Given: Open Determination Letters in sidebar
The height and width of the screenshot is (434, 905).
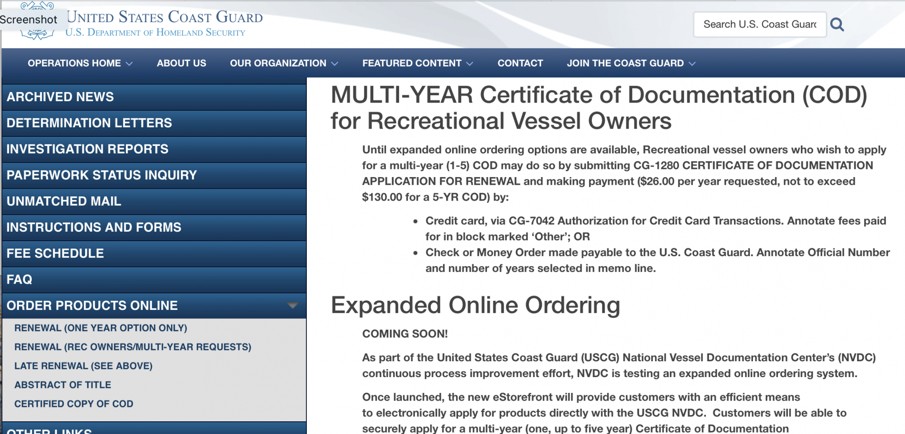Looking at the screenshot, I should pyautogui.click(x=154, y=123).
